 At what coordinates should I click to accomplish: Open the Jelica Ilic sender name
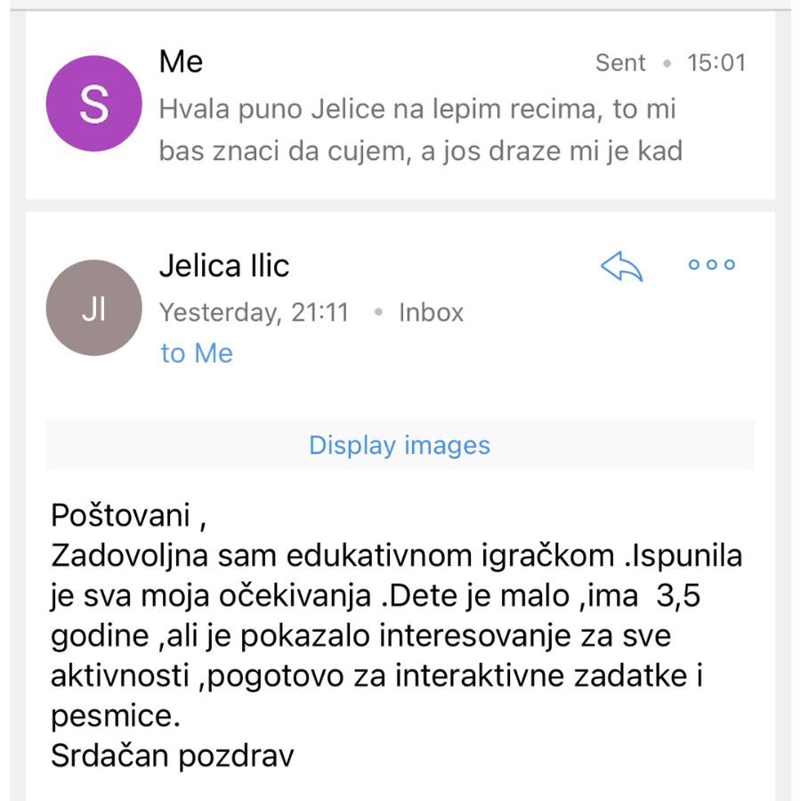pyautogui.click(x=224, y=265)
